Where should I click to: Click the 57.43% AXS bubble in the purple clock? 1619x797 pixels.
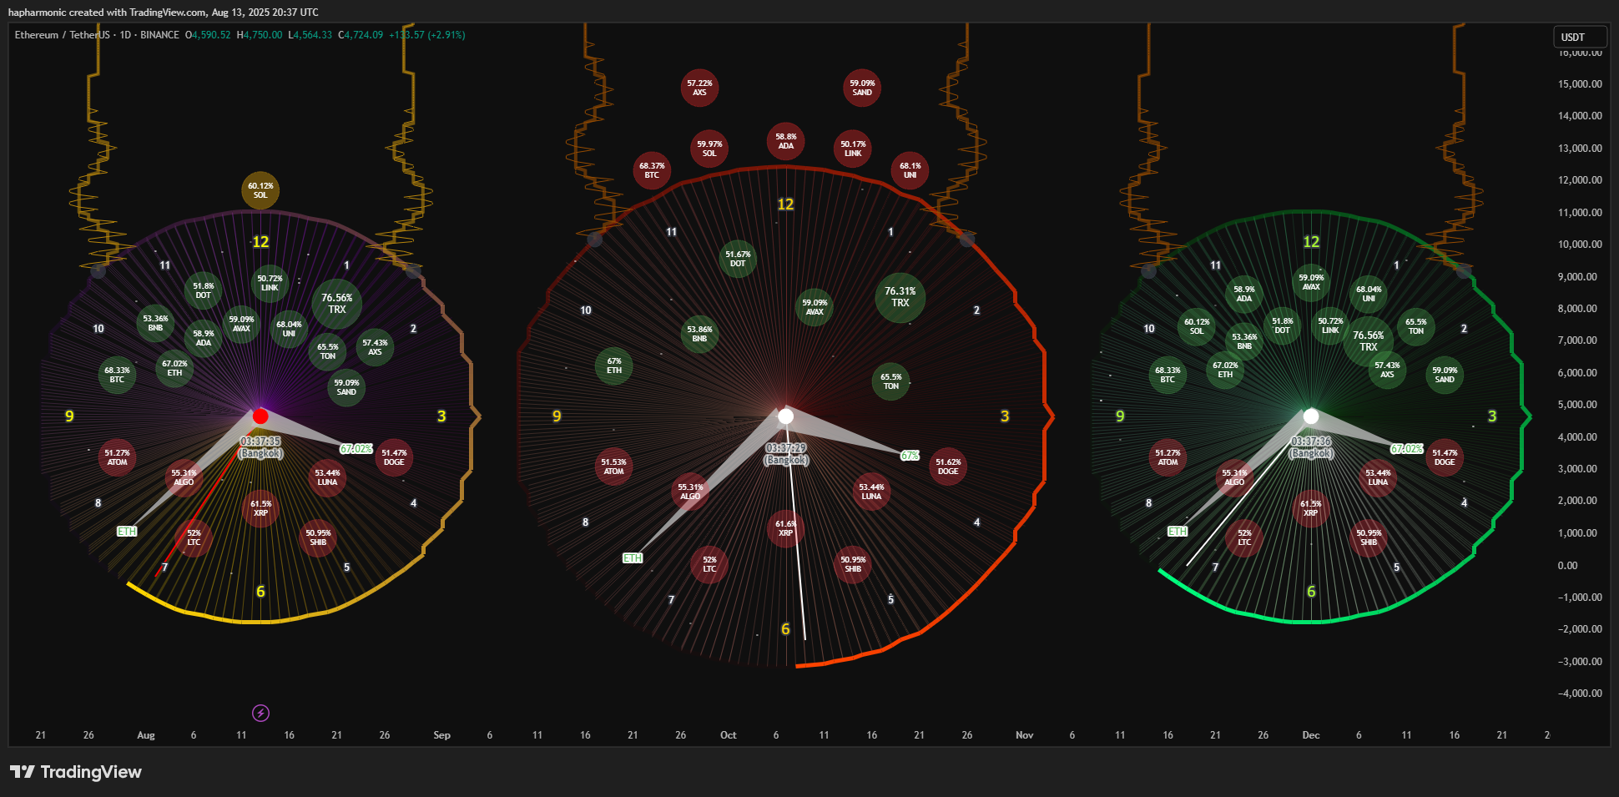pyautogui.click(x=375, y=347)
